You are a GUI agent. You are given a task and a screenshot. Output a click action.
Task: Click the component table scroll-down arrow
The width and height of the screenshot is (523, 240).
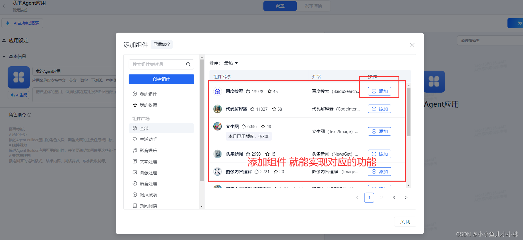pyautogui.click(x=408, y=185)
